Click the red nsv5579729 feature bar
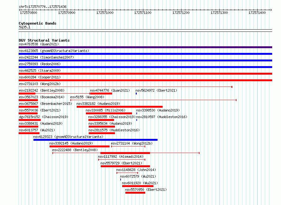Image resolution: width=281 pixels, height=205 pixels. pos(125,166)
